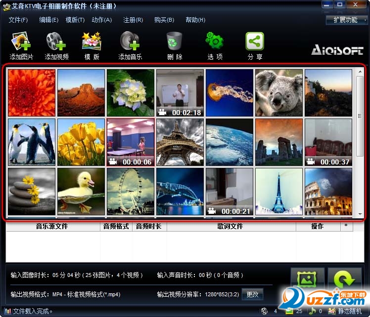
Task: Click the 音频格式 column header
Action: tap(116, 227)
